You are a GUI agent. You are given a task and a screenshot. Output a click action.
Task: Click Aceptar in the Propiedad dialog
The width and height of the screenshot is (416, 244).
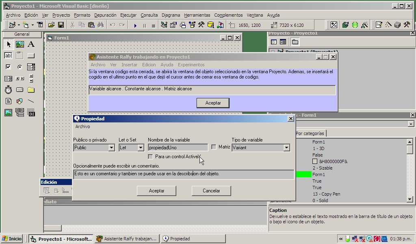(x=156, y=191)
